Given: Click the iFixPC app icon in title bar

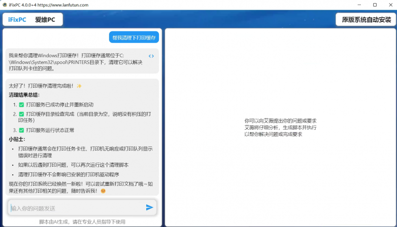Looking at the screenshot, I should click(5, 5).
